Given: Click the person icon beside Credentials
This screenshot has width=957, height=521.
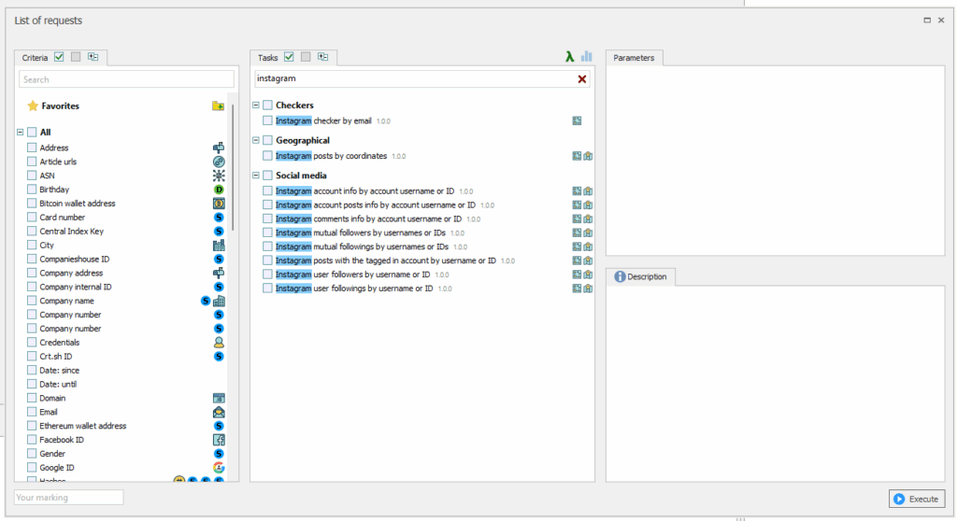Looking at the screenshot, I should pos(219,343).
